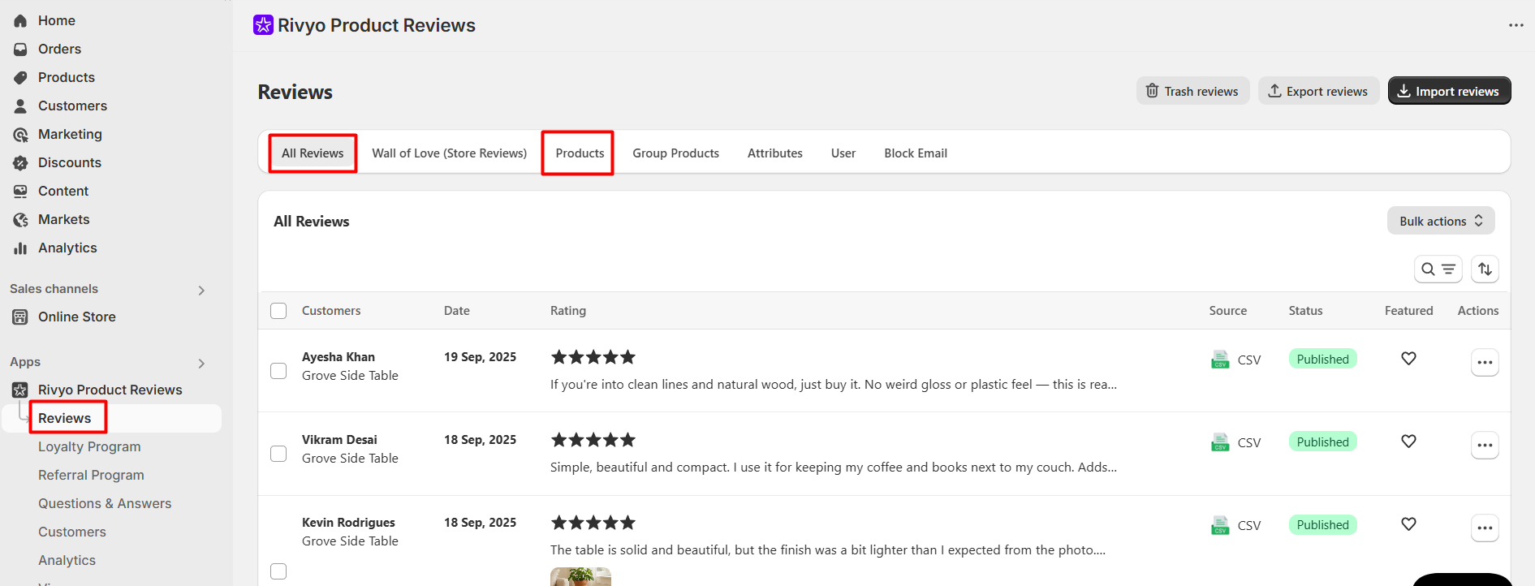Click star rating of Ayesha Khan review
The height and width of the screenshot is (586, 1535).
tap(593, 356)
